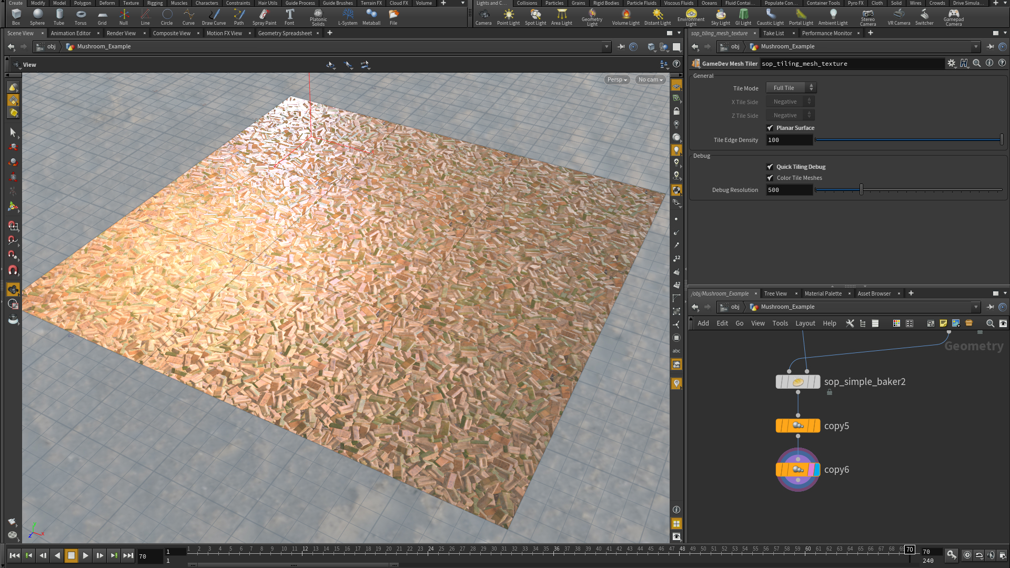Toggle Quick Tiling Debug checkbox

click(x=770, y=167)
